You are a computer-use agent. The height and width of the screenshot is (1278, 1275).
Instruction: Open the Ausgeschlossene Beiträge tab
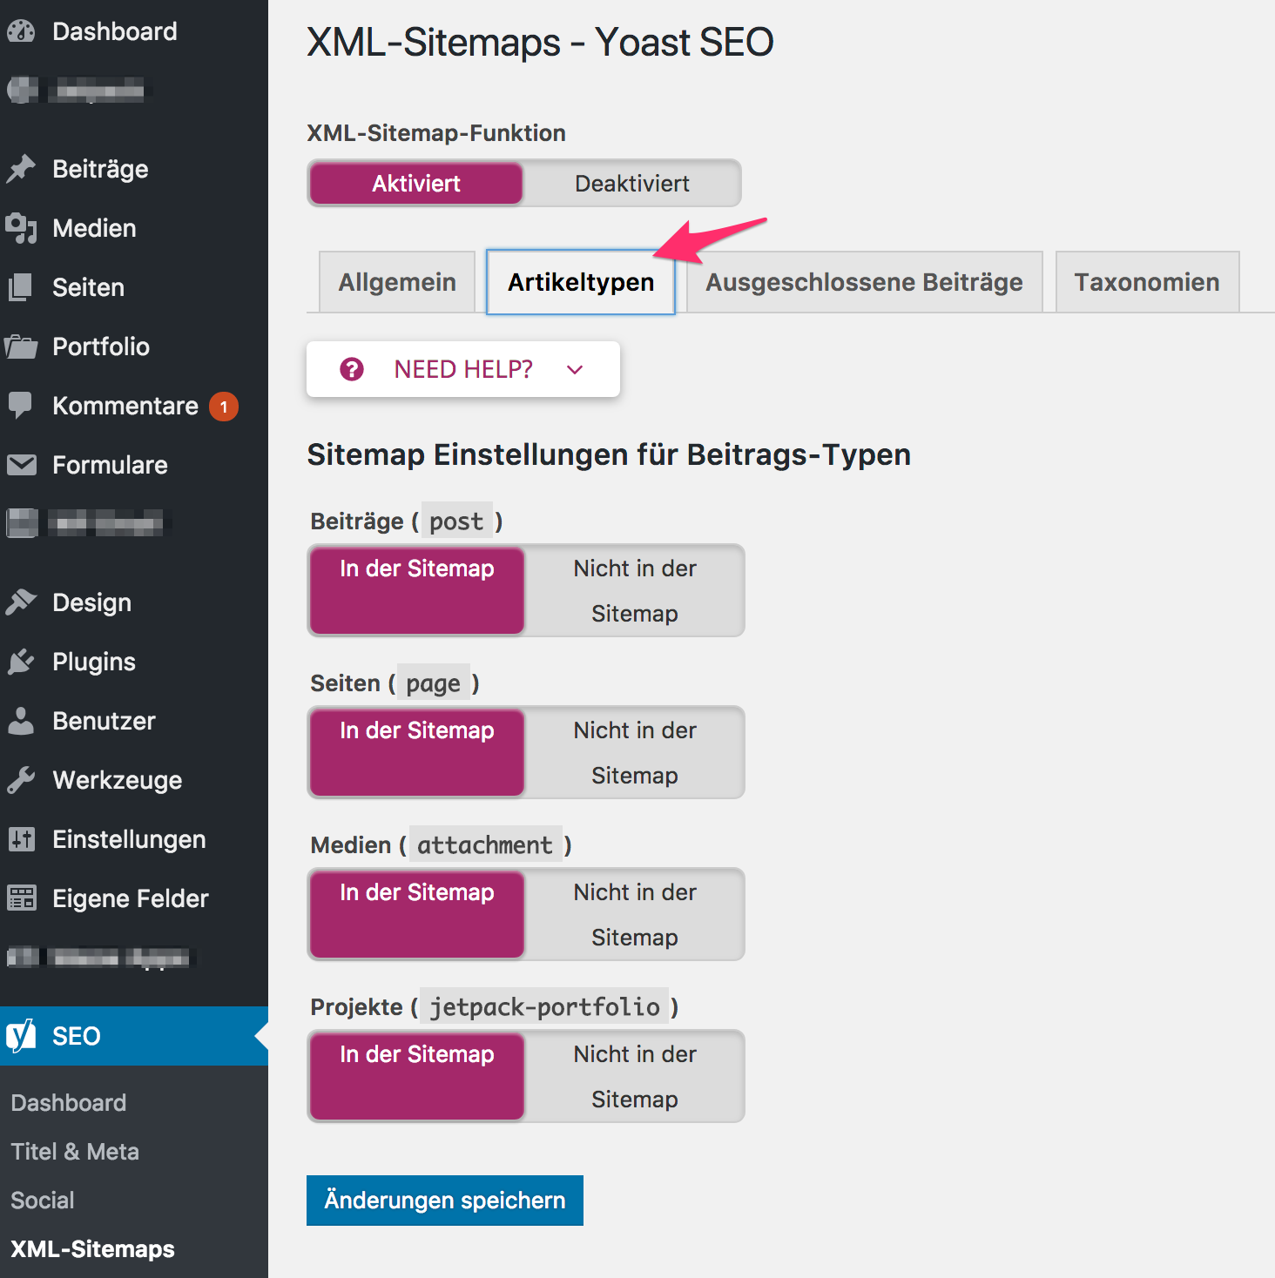(865, 282)
